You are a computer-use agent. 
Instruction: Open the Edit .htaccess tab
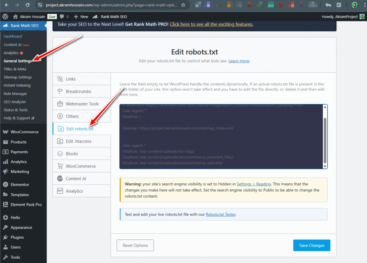pyautogui.click(x=82, y=141)
